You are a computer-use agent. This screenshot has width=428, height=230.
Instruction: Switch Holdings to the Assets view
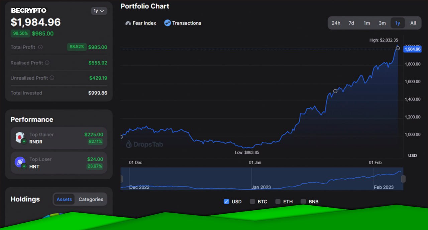(64, 199)
